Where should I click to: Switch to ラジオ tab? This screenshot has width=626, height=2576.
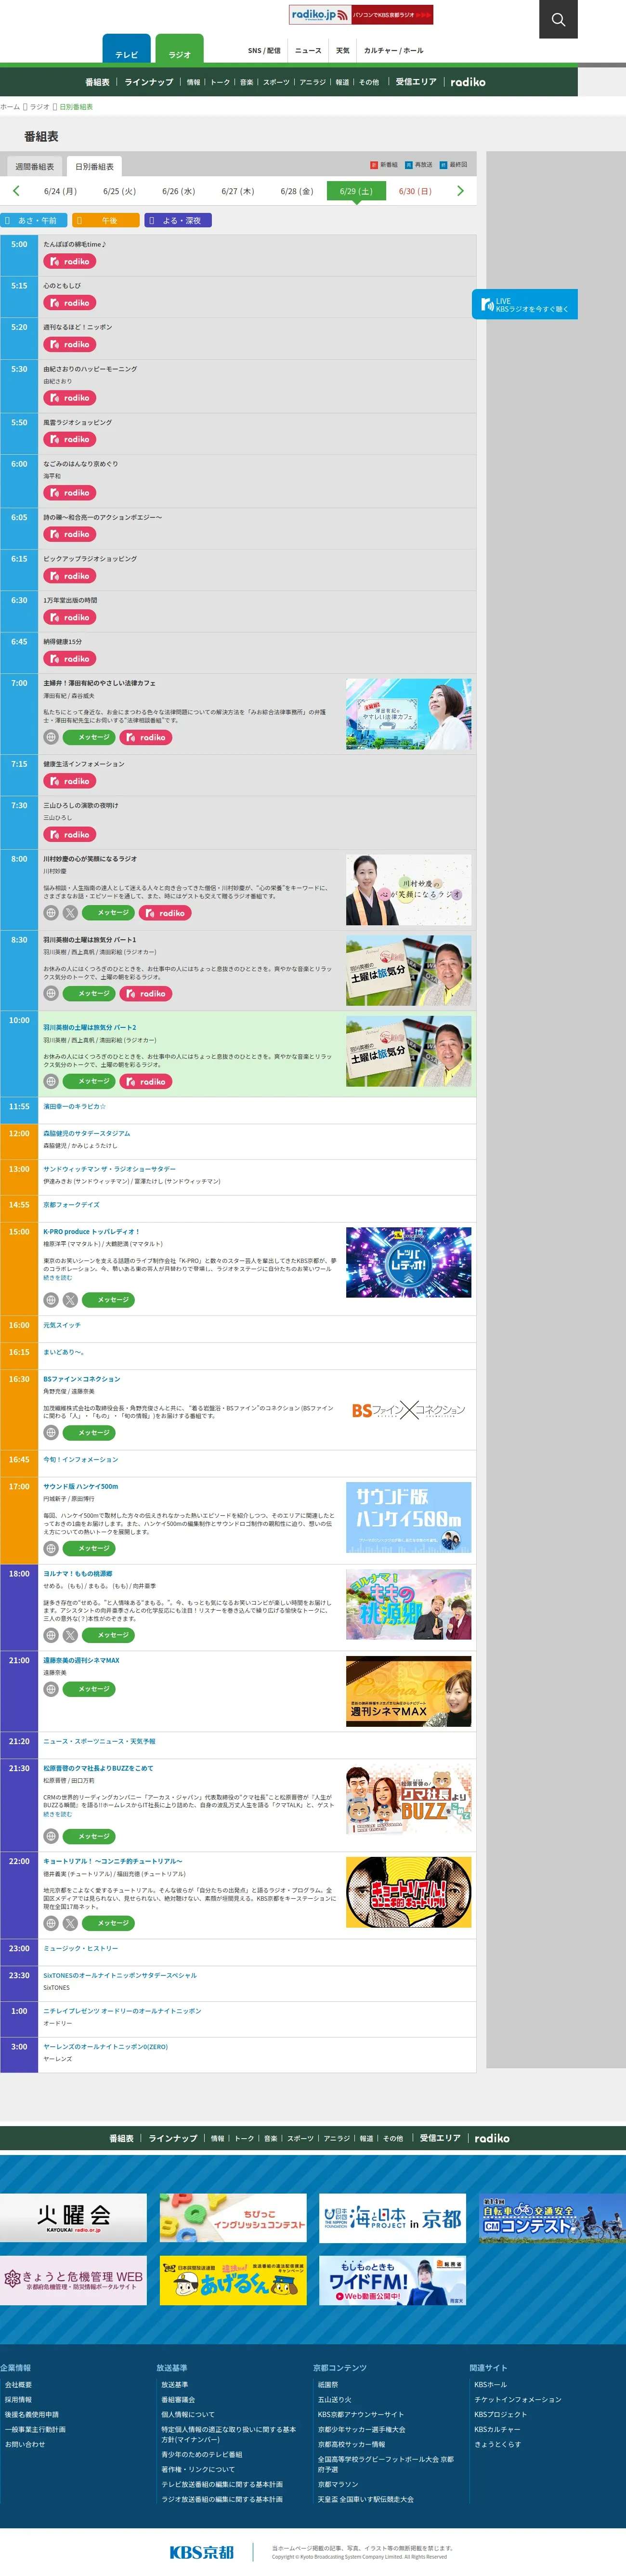click(180, 50)
